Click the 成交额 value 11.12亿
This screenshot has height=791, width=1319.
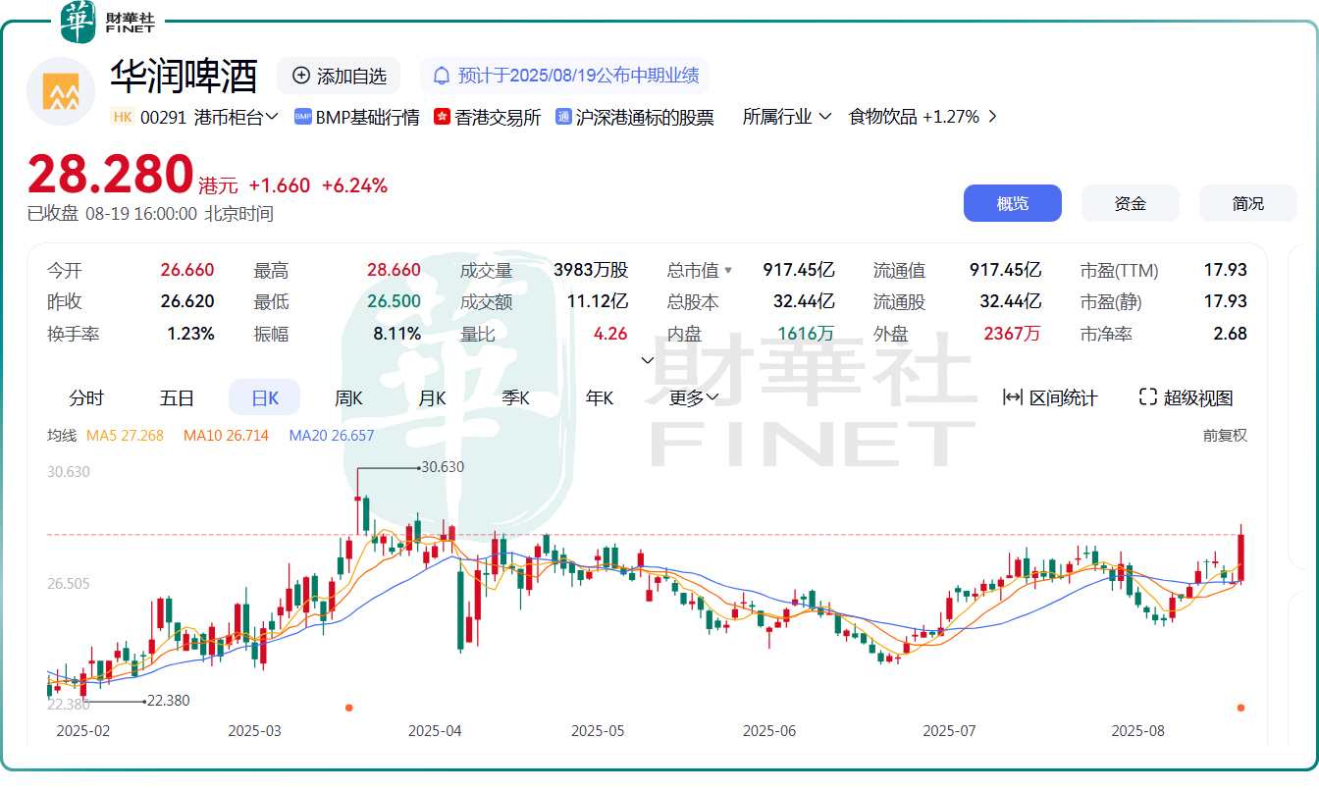tap(598, 301)
